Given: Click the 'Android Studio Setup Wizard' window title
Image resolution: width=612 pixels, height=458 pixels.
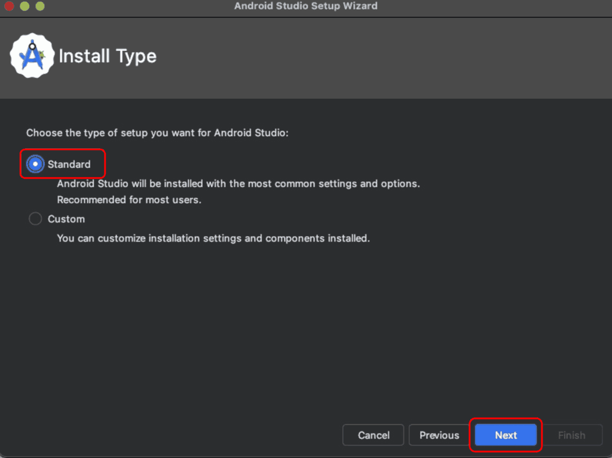Looking at the screenshot, I should coord(305,6).
